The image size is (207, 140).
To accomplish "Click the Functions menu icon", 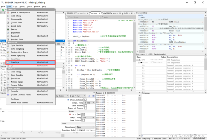I will tap(8, 78).
